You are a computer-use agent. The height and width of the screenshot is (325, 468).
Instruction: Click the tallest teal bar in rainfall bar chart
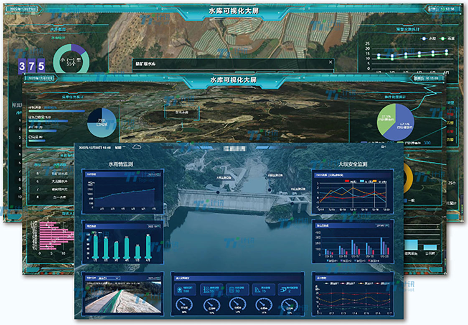[148, 247]
